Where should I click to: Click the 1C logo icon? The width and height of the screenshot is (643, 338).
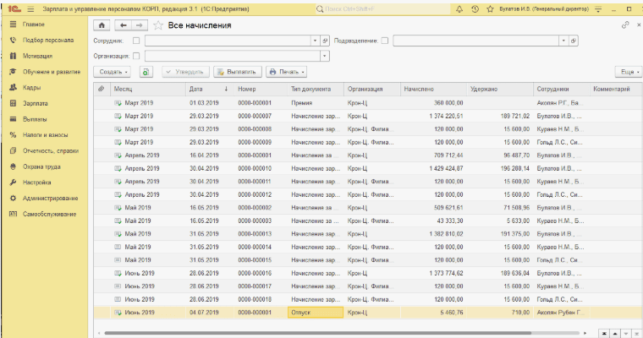tap(14, 8)
